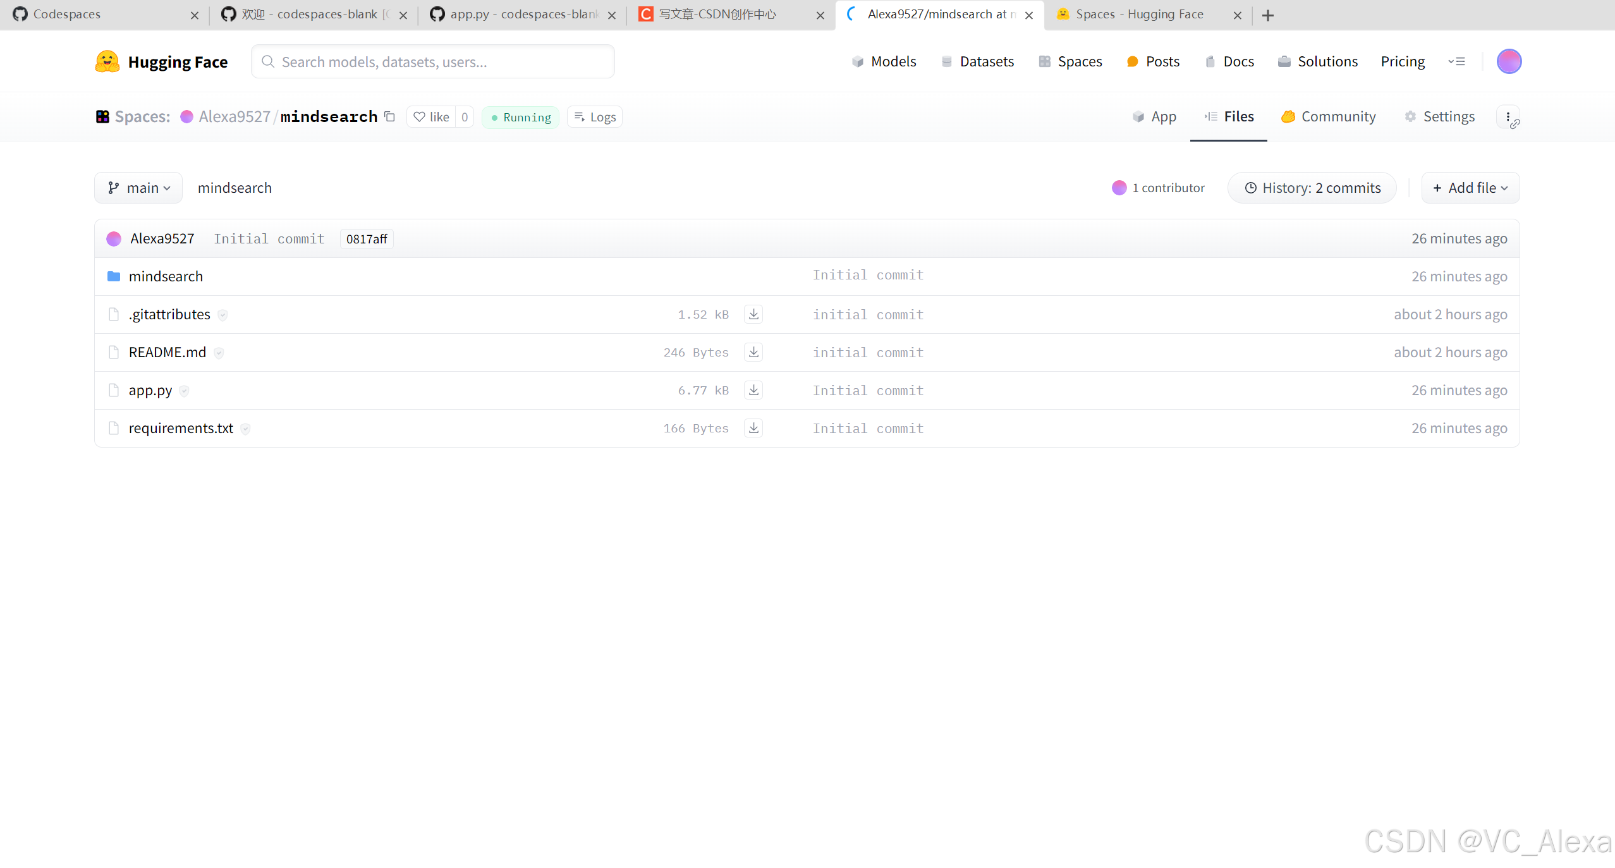Open the three-dot space options menu
1615x868 pixels.
tap(1508, 117)
